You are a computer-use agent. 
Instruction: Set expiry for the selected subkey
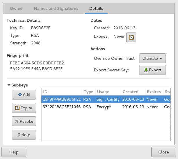click(24, 108)
